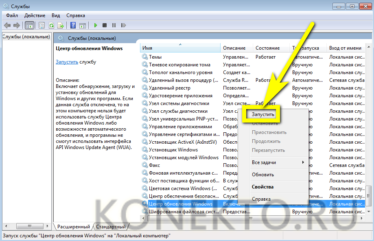Image resolution: width=374 pixels, height=241 pixels.
Task: Open the Вид menu
Action: [56, 15]
